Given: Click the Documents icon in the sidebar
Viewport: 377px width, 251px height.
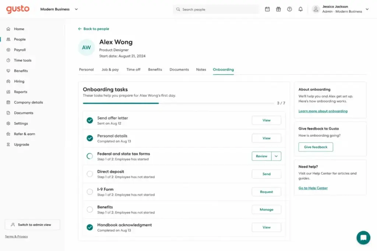Looking at the screenshot, I should click(8, 113).
